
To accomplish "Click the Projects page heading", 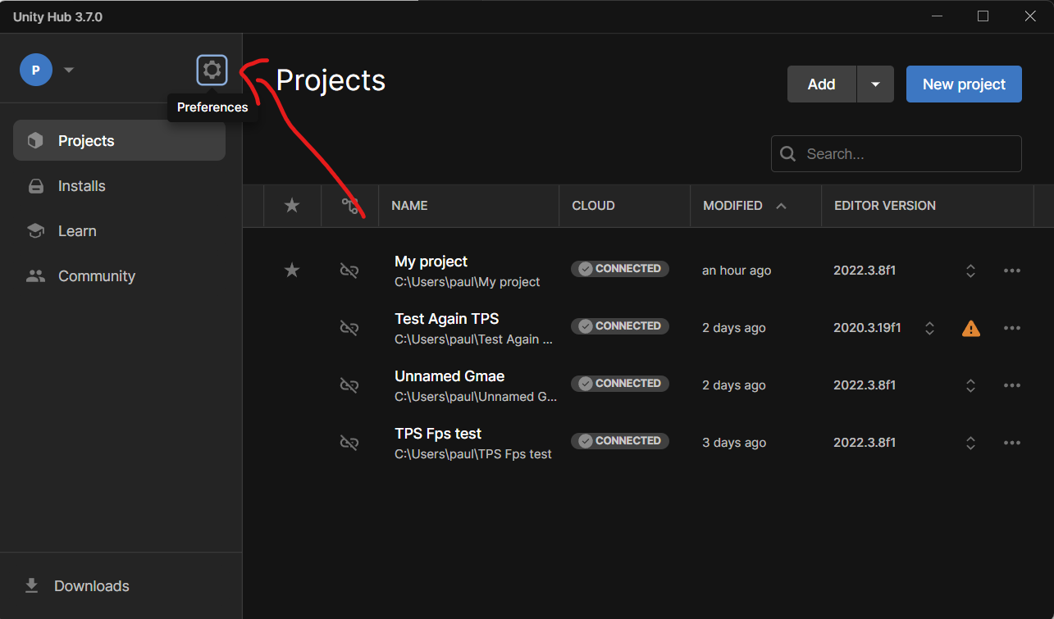I will (x=331, y=80).
